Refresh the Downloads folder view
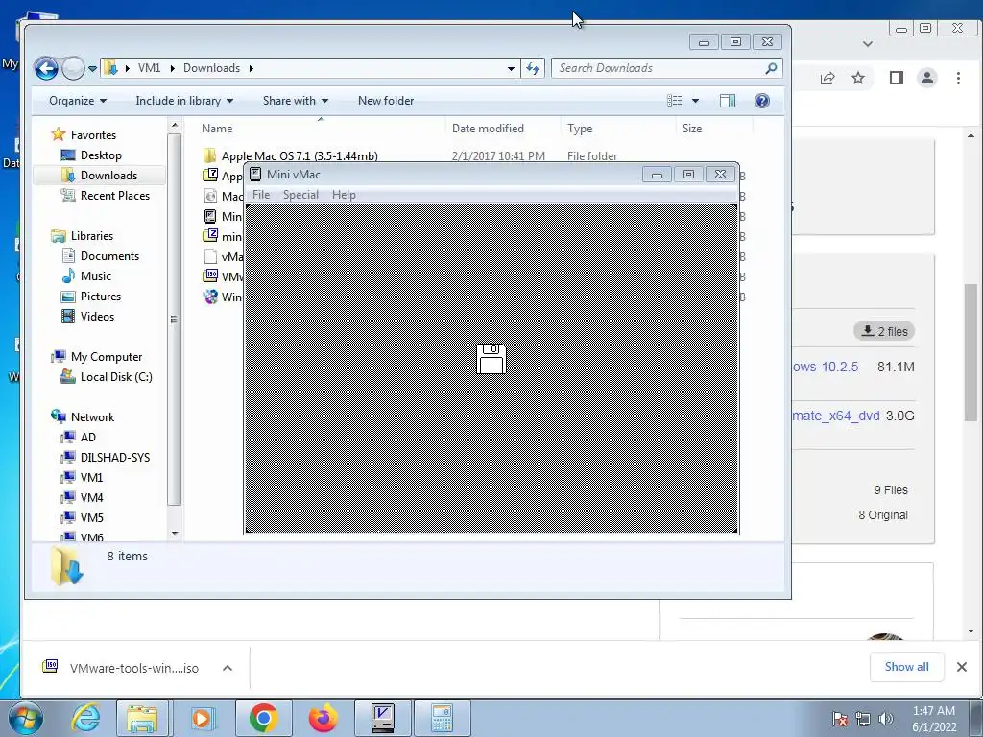983x737 pixels. tap(533, 68)
